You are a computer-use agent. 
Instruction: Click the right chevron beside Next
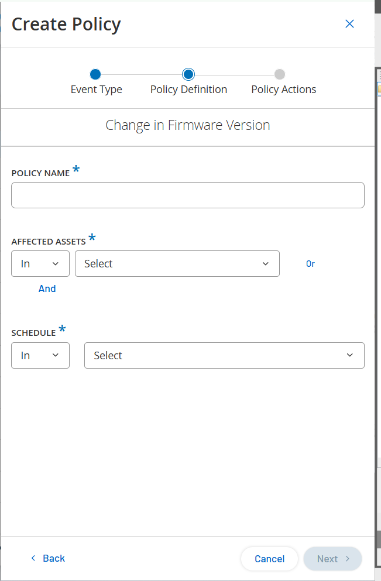point(347,559)
